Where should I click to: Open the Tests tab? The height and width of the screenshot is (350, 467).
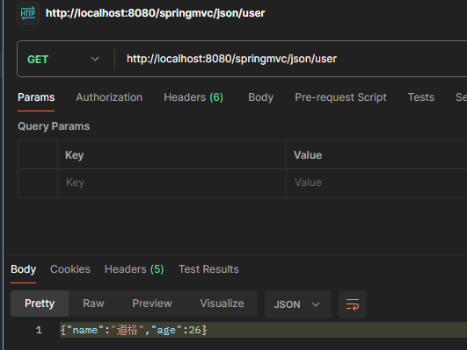(x=421, y=97)
